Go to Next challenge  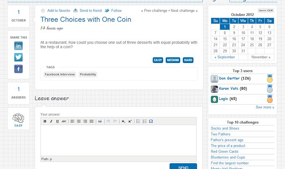(x=184, y=11)
